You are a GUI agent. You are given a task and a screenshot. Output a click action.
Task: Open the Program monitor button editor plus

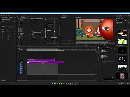point(113,45)
